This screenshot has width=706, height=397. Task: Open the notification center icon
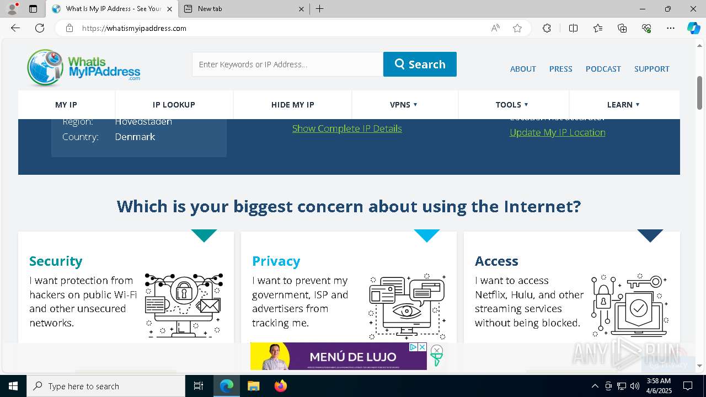tap(688, 386)
